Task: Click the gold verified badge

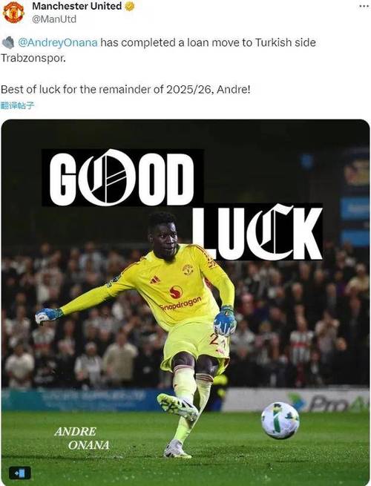Action: coord(129,6)
